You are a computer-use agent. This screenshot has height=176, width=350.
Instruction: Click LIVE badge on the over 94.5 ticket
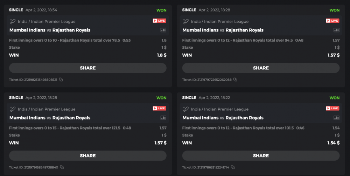pos(332,21)
